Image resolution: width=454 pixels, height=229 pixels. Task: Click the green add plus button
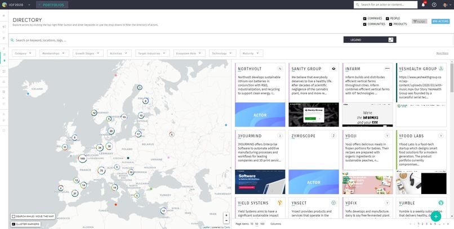tap(436, 216)
